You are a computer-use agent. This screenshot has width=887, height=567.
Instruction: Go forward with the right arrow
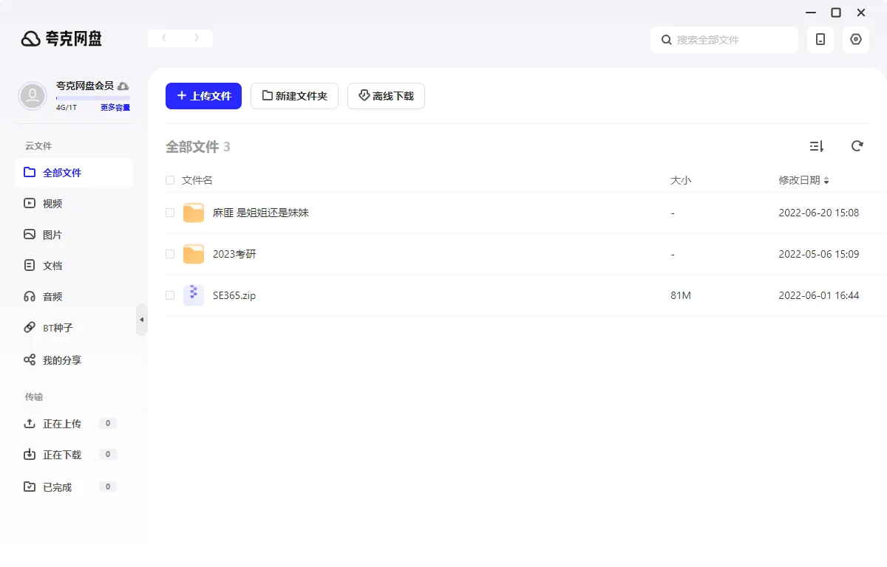pyautogui.click(x=197, y=38)
